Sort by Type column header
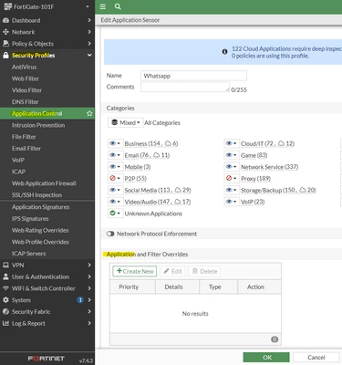 click(x=218, y=287)
